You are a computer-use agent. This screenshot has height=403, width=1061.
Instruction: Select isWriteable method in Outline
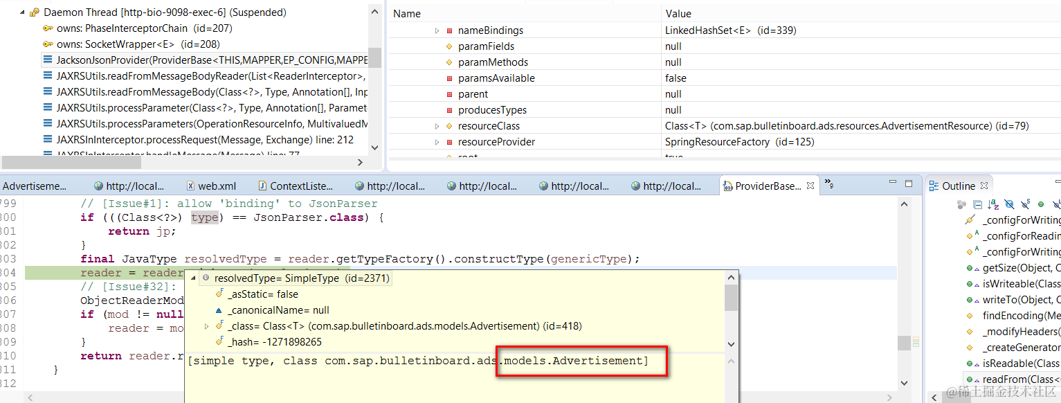click(1013, 284)
